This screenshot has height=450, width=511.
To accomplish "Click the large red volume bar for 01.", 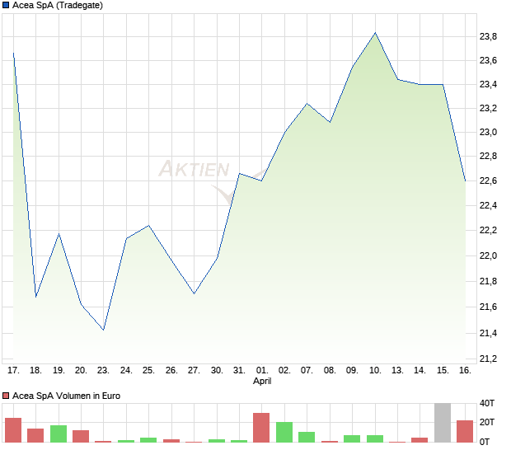I will coord(261,428).
